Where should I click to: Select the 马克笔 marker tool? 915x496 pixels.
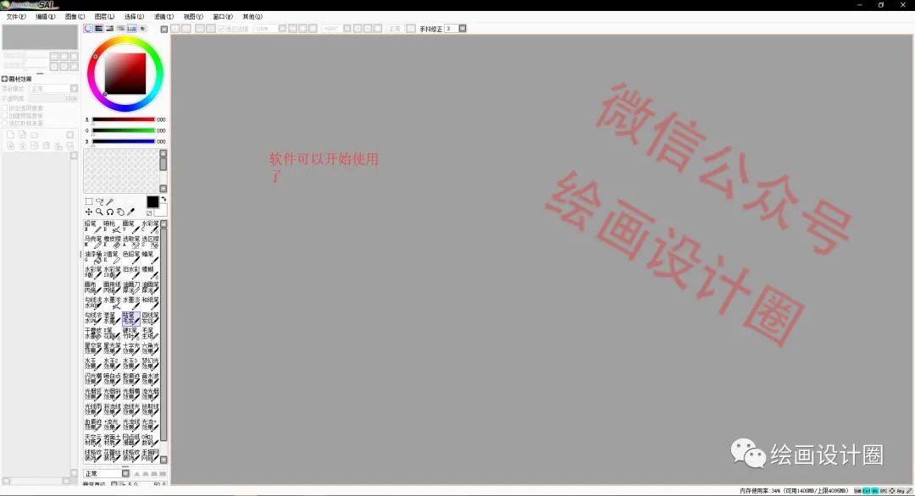coord(93,242)
